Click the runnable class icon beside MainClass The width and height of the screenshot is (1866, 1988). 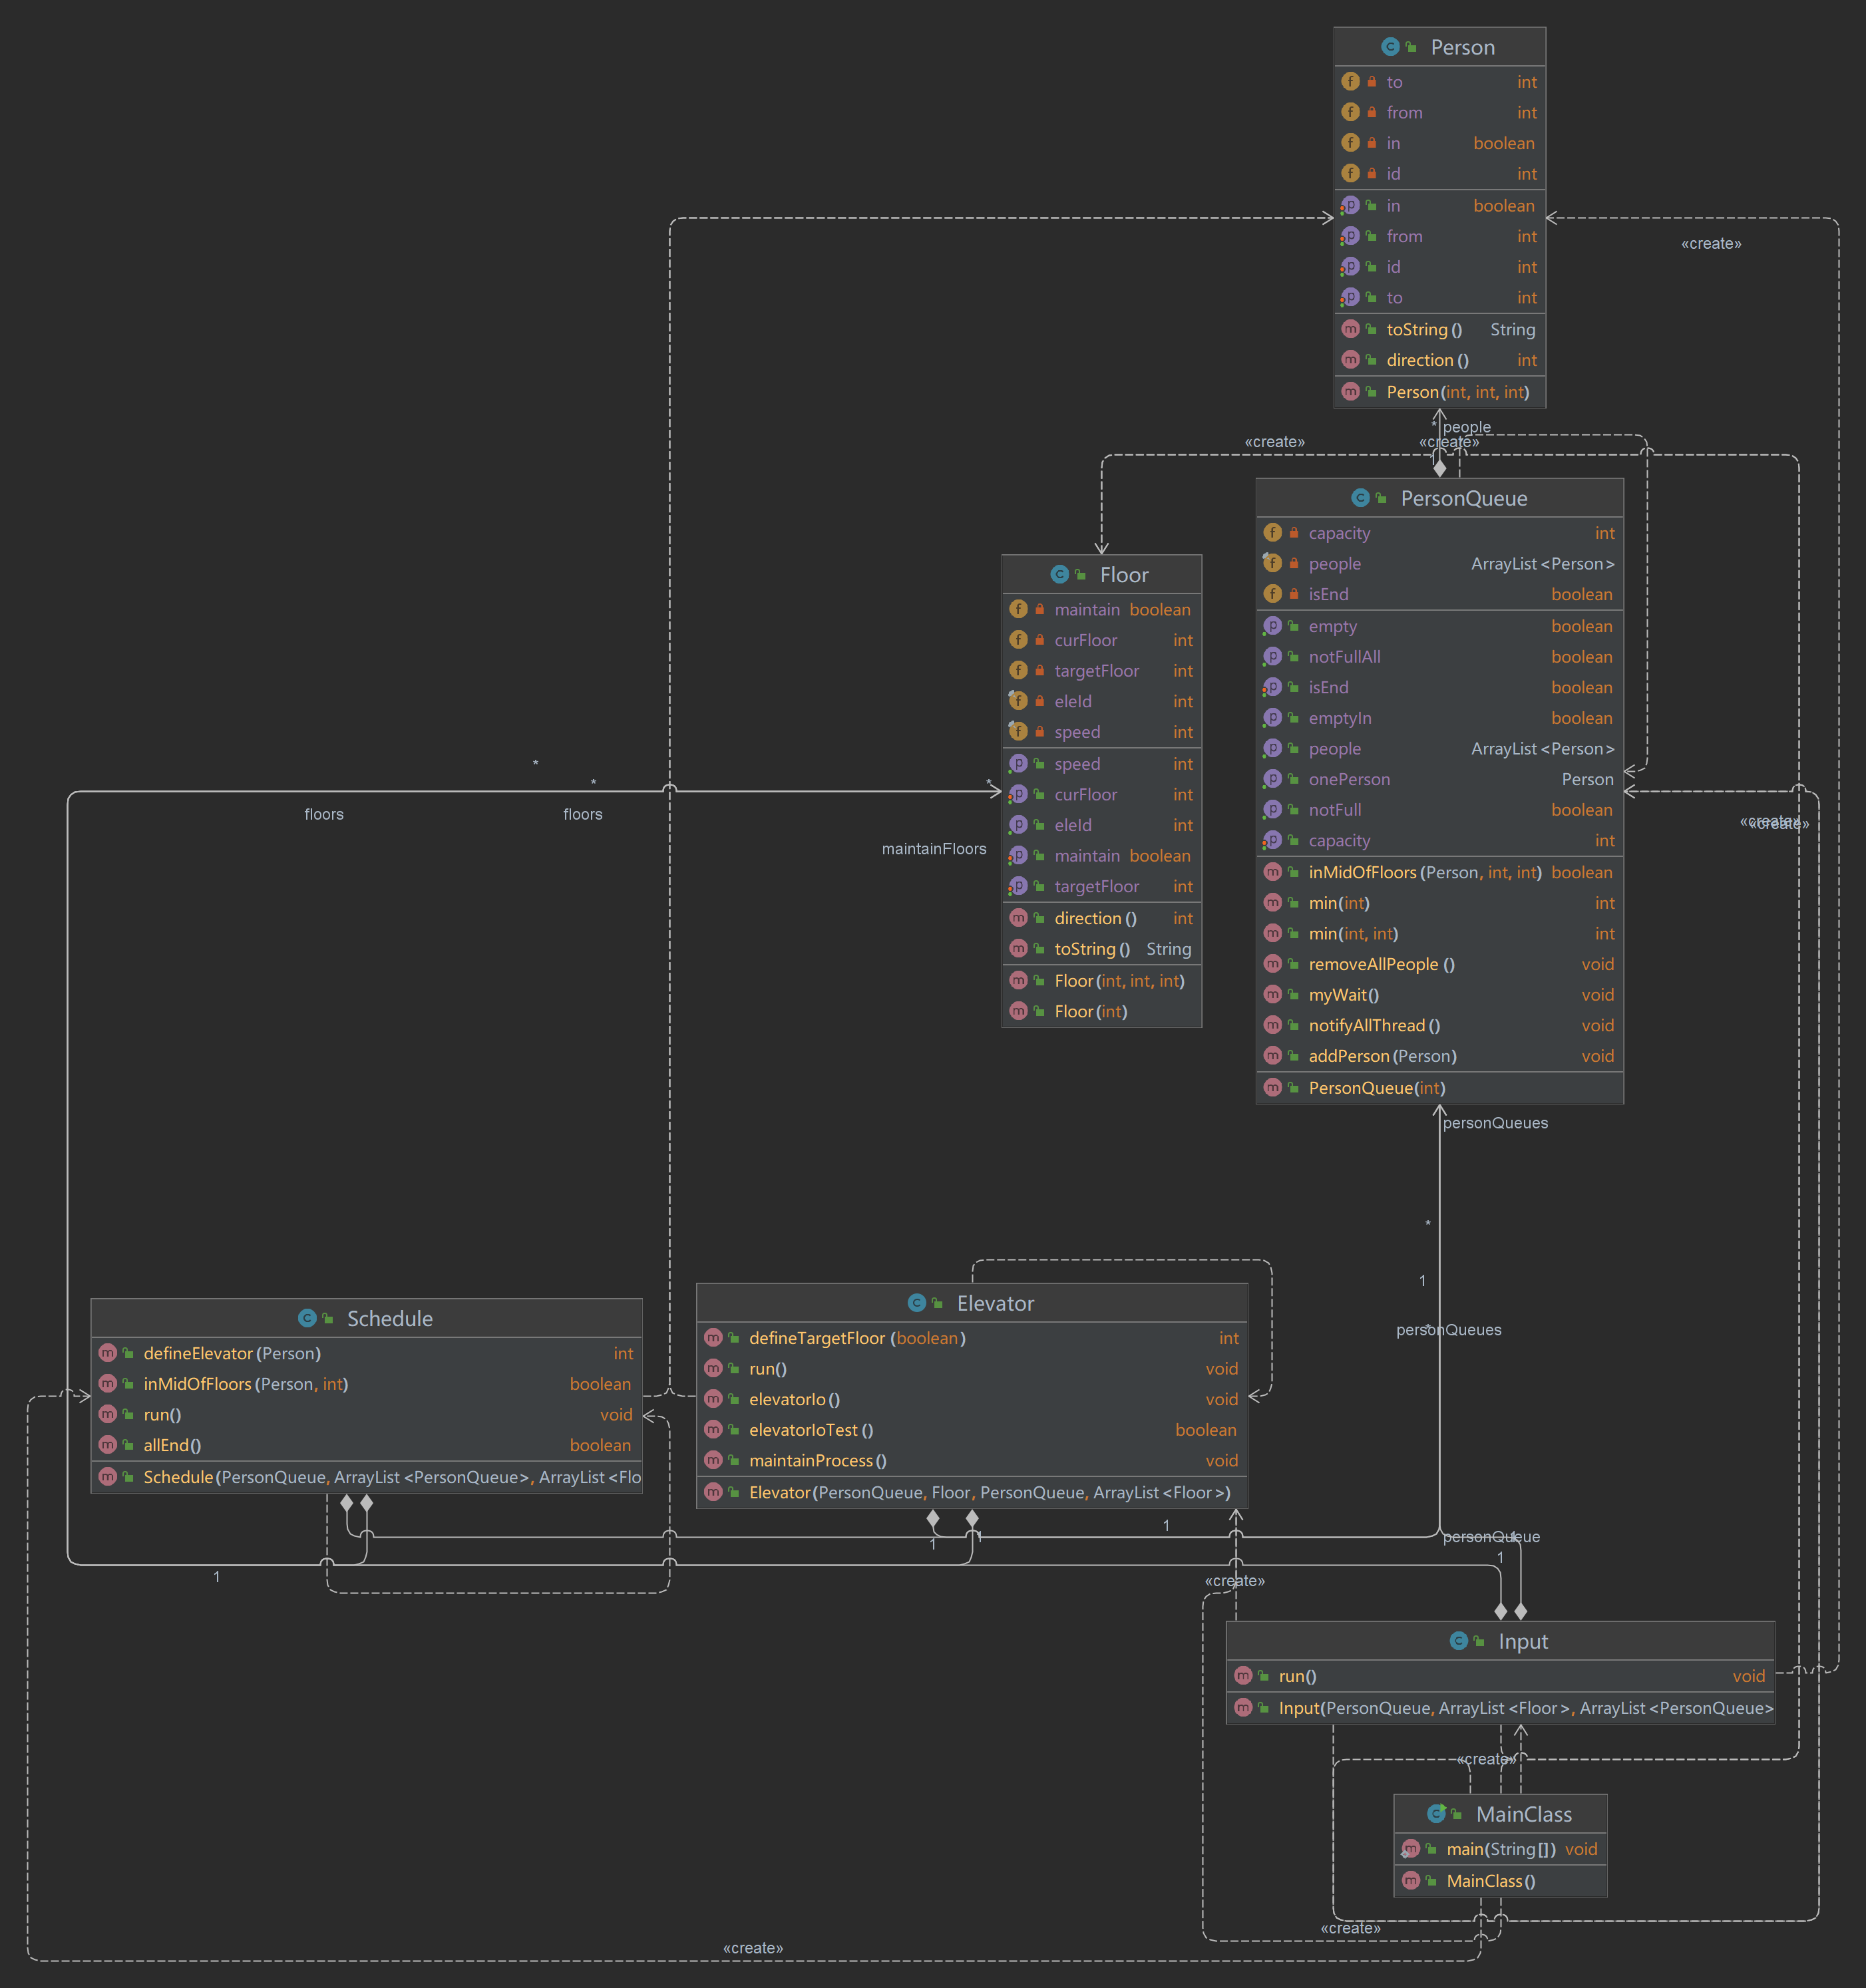point(1436,1814)
